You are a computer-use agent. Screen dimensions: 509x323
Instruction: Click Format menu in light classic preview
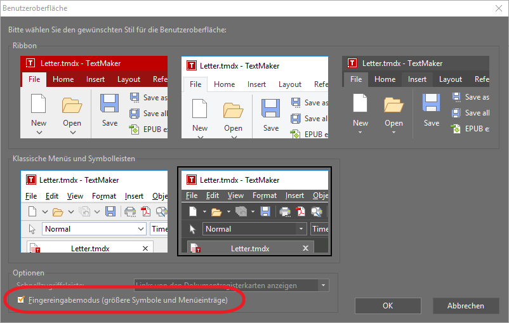click(x=104, y=196)
